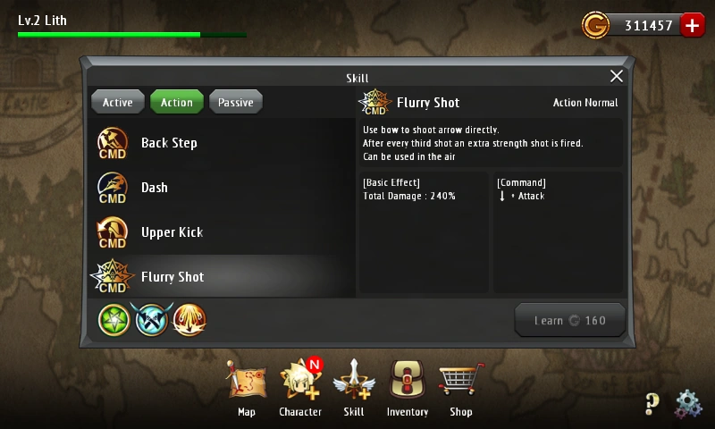The height and width of the screenshot is (429, 715).
Task: Open the Map from bottom menu
Action: click(x=247, y=381)
